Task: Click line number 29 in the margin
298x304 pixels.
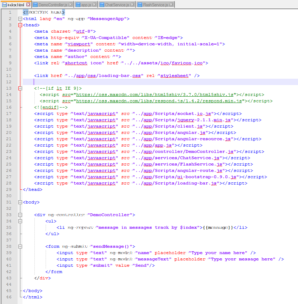Action: point(9,190)
